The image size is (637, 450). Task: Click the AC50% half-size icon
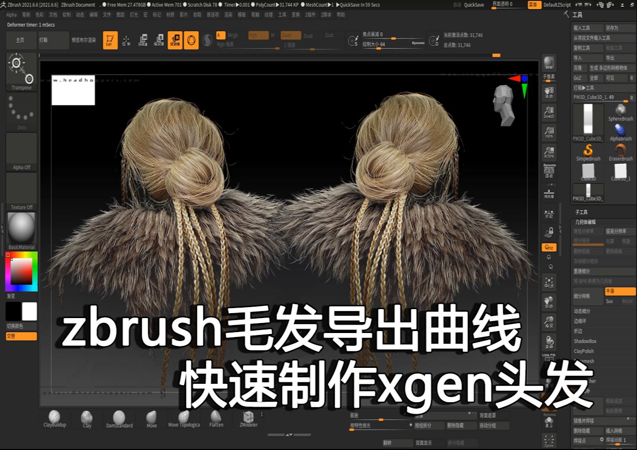(x=549, y=152)
